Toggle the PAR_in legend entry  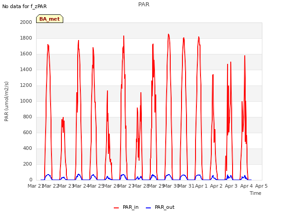126,207
